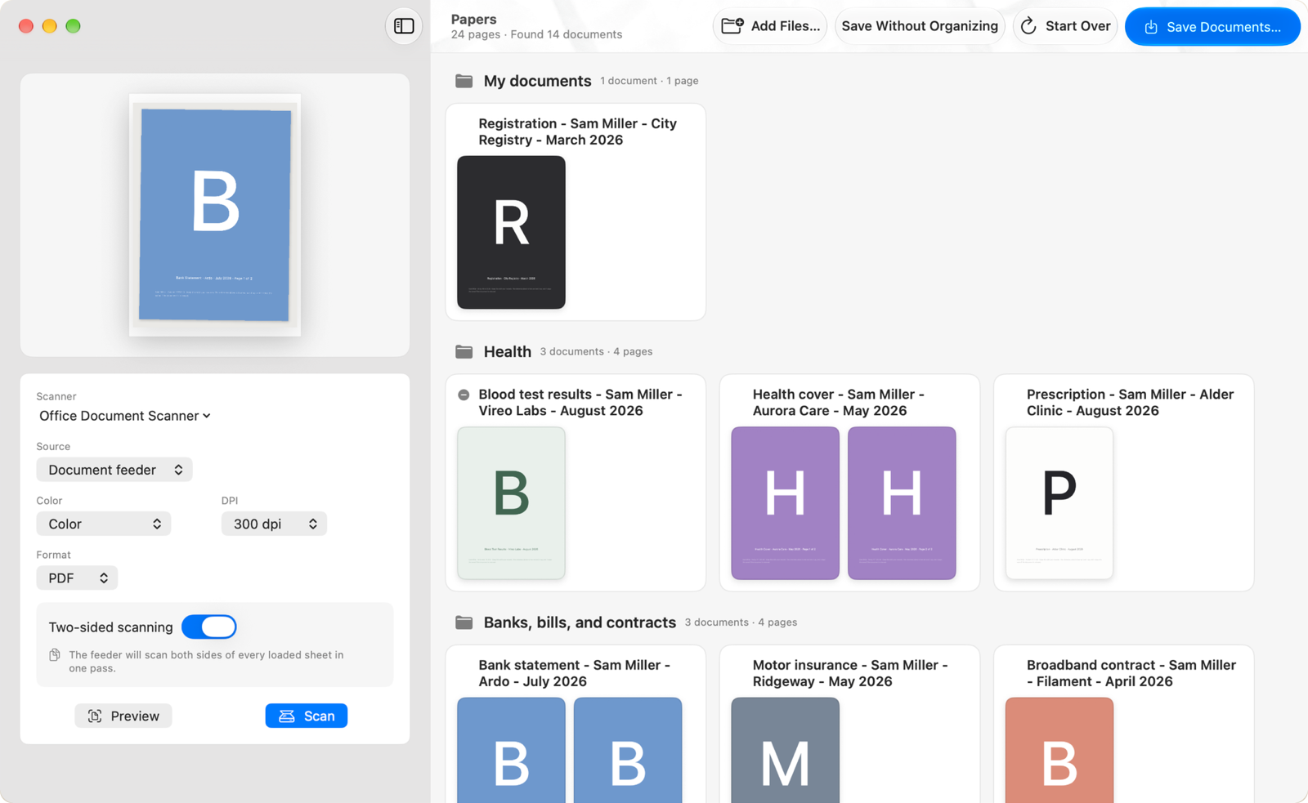Click the Two-sided scanning label
The image size is (1308, 803).
point(110,627)
